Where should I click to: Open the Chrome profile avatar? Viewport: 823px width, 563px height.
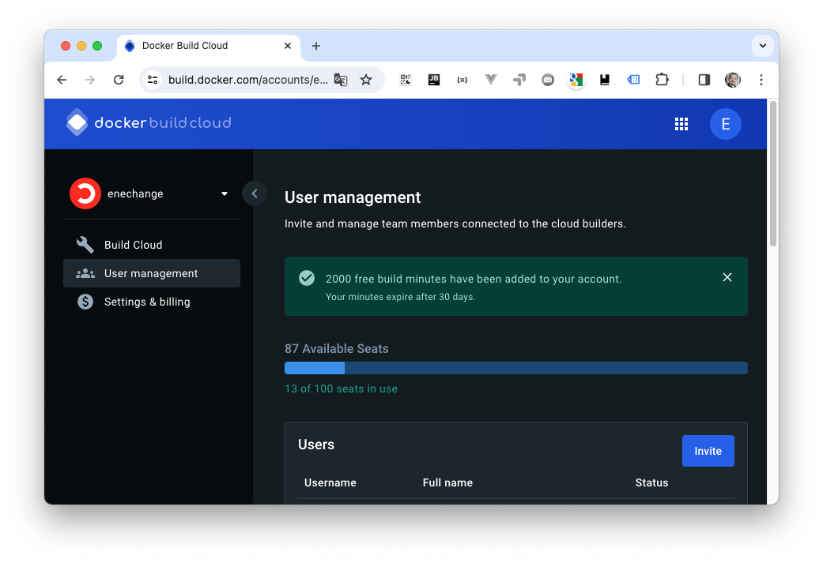(733, 80)
